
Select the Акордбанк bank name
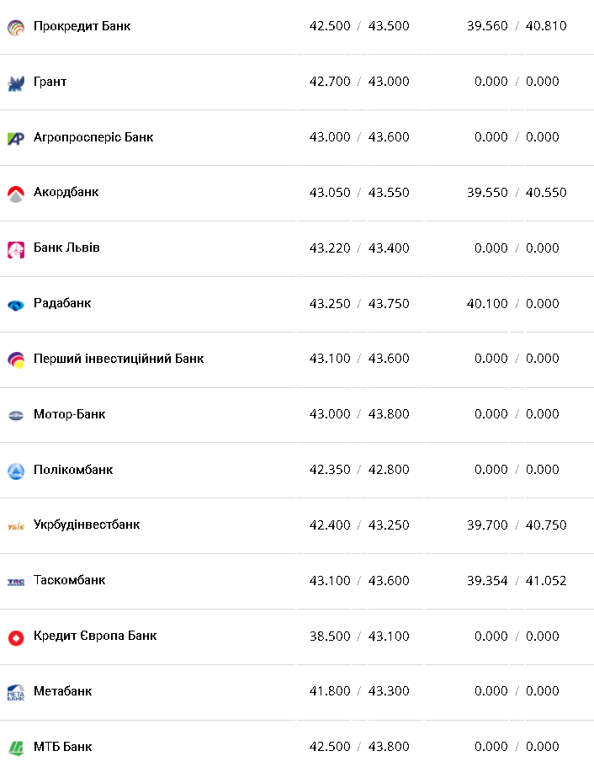[66, 192]
